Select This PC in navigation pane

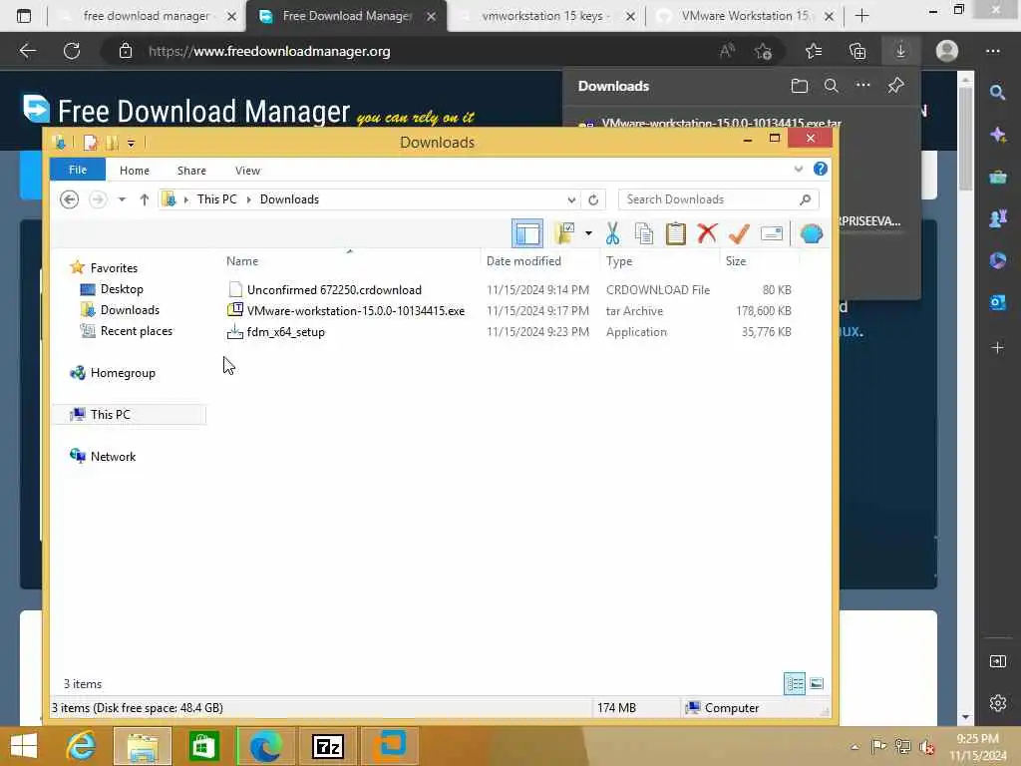[110, 414]
